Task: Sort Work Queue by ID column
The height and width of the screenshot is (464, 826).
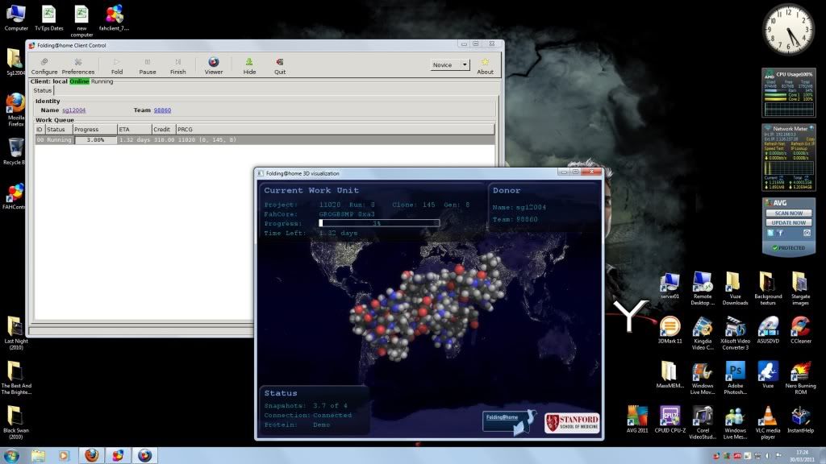Action: [40, 130]
